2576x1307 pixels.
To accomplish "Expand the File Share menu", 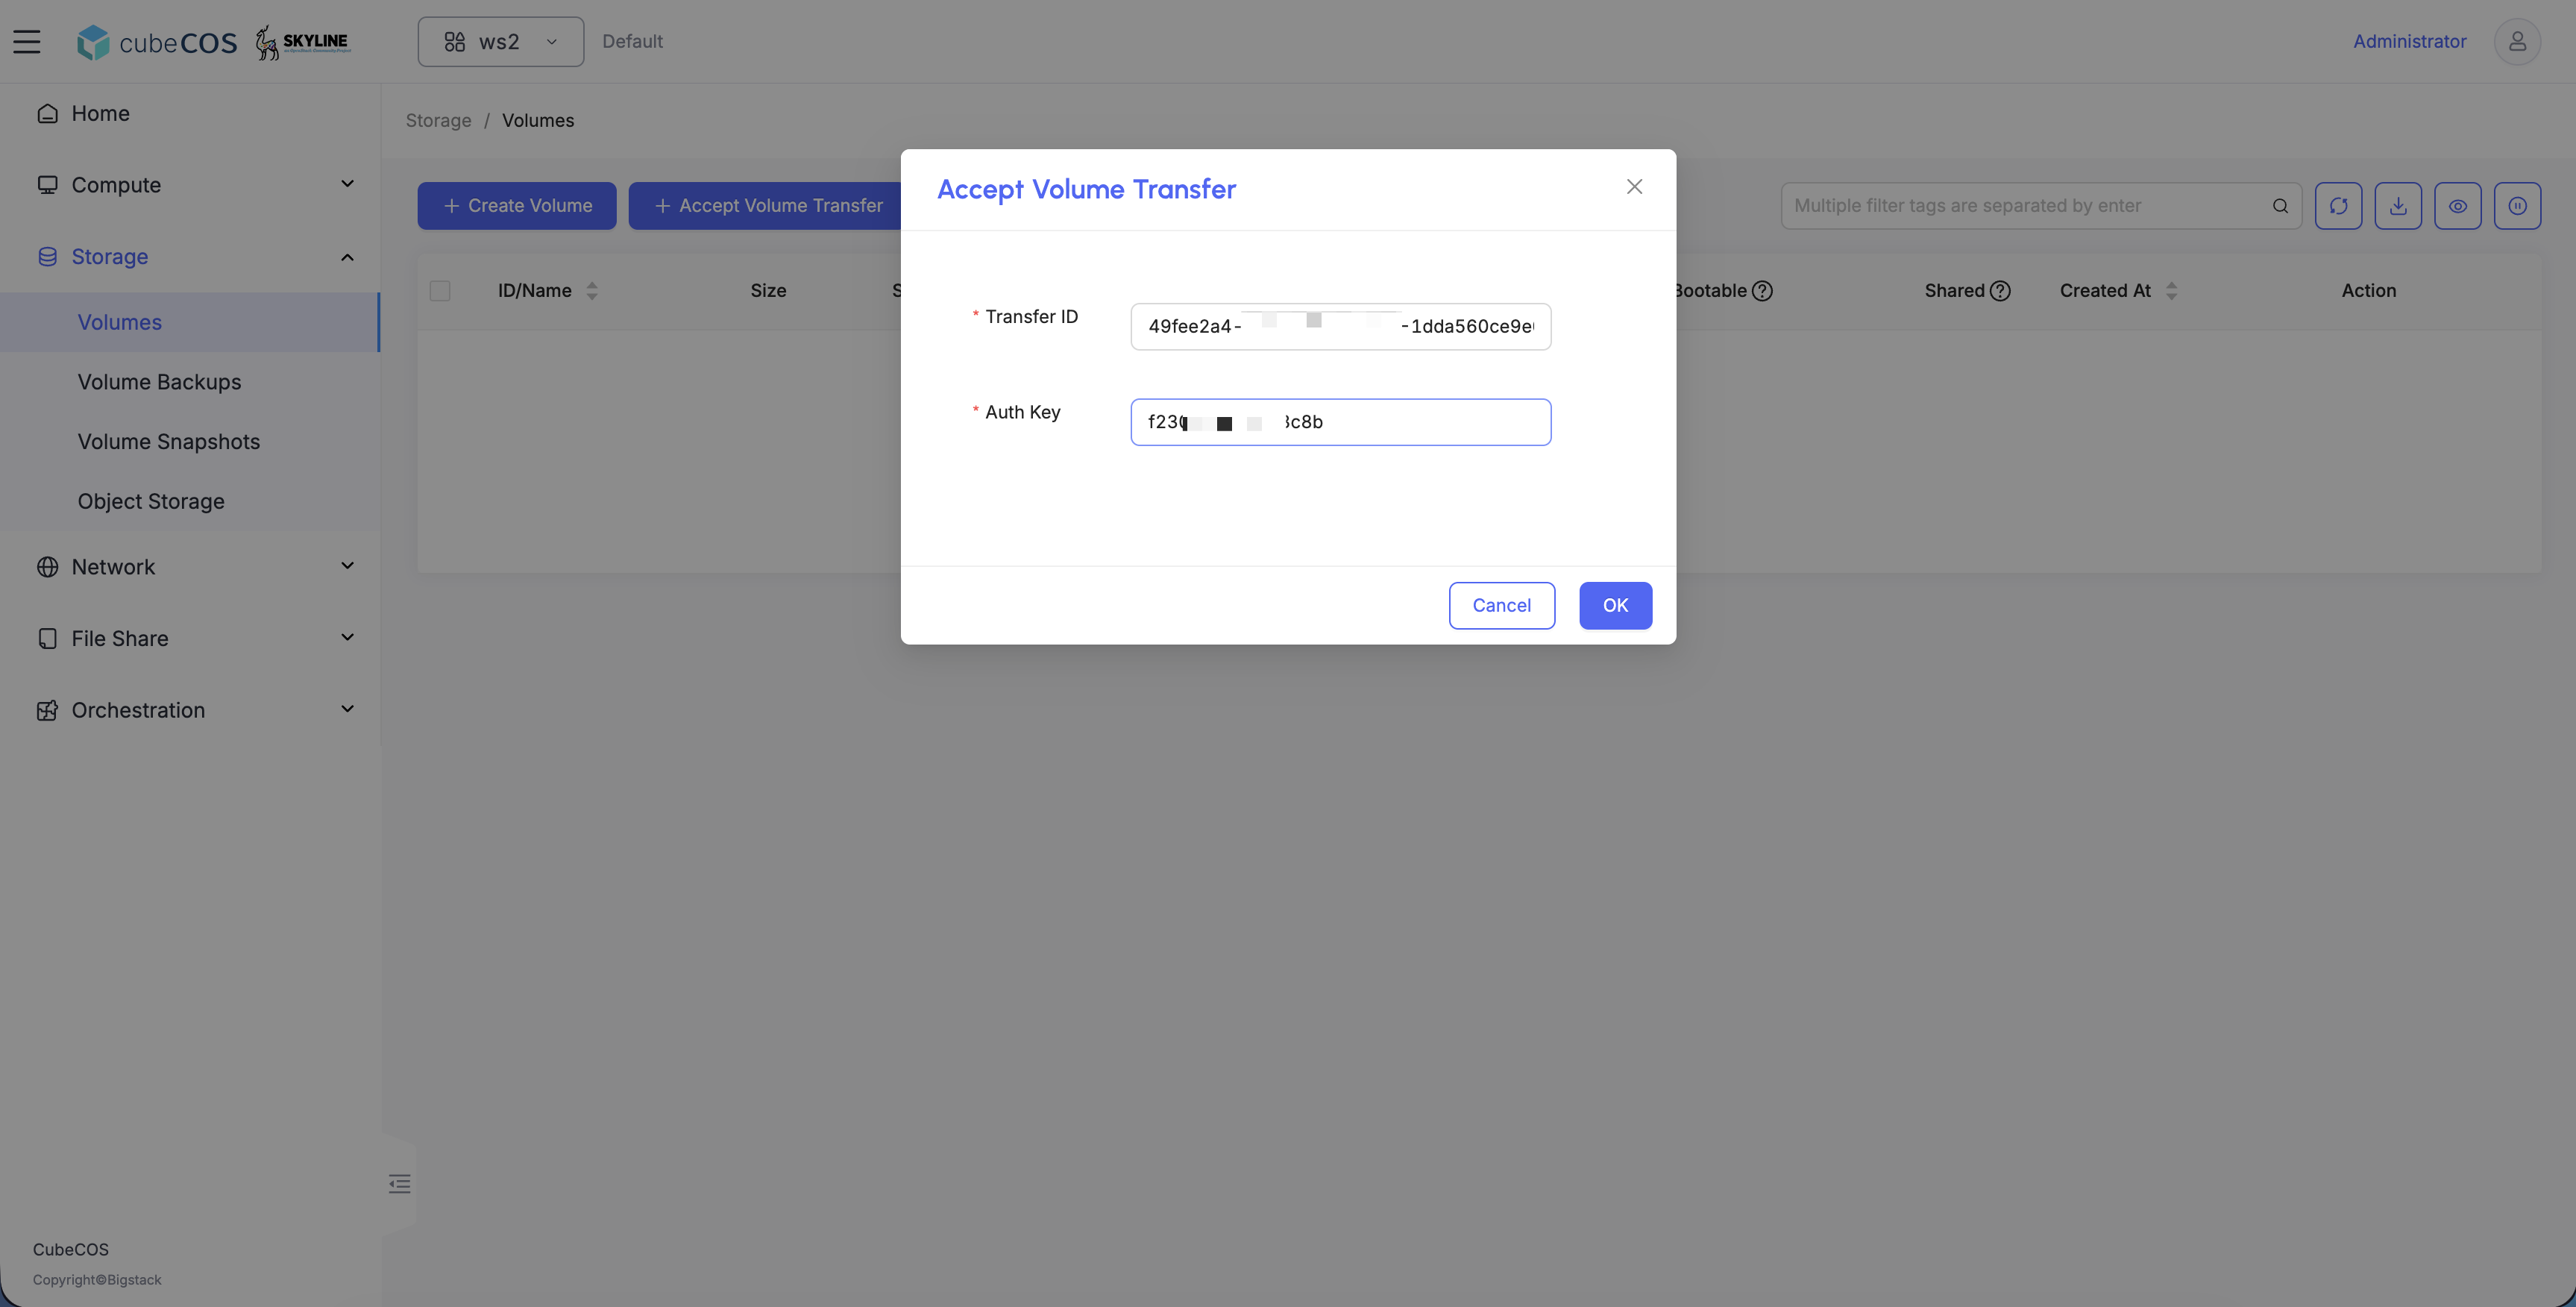I will click(190, 638).
